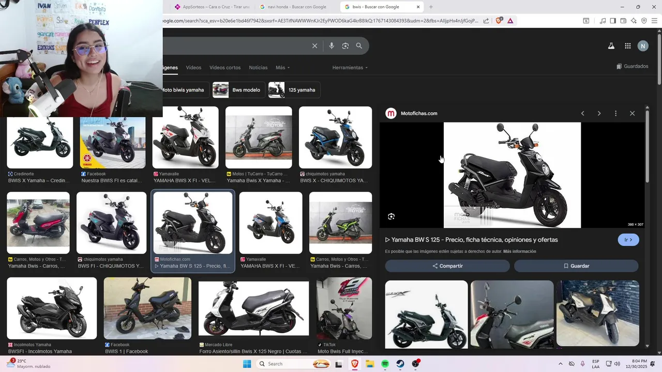Open a new browser tab
Image resolution: width=662 pixels, height=372 pixels.
[x=431, y=7]
